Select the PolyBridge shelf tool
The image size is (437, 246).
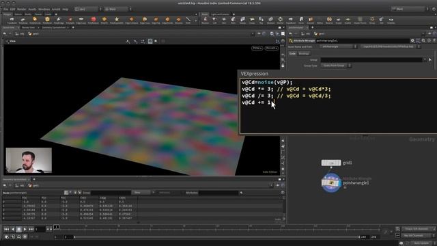[59, 20]
